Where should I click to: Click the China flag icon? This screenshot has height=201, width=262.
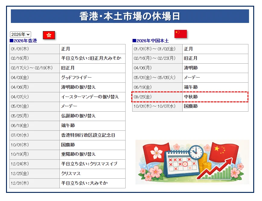coord(181,34)
